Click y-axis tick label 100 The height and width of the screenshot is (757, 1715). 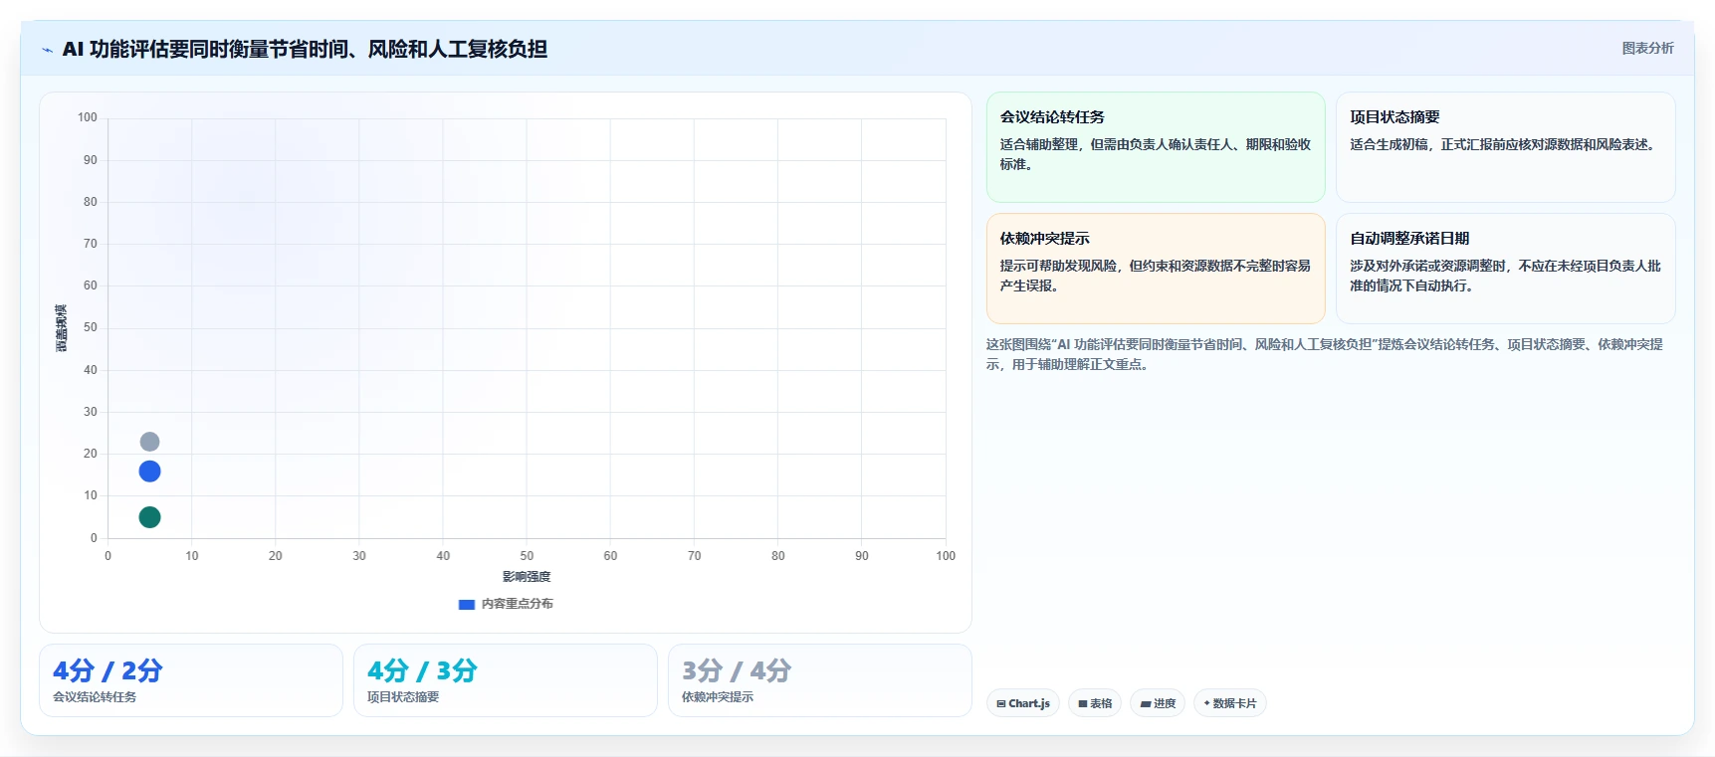(x=88, y=117)
